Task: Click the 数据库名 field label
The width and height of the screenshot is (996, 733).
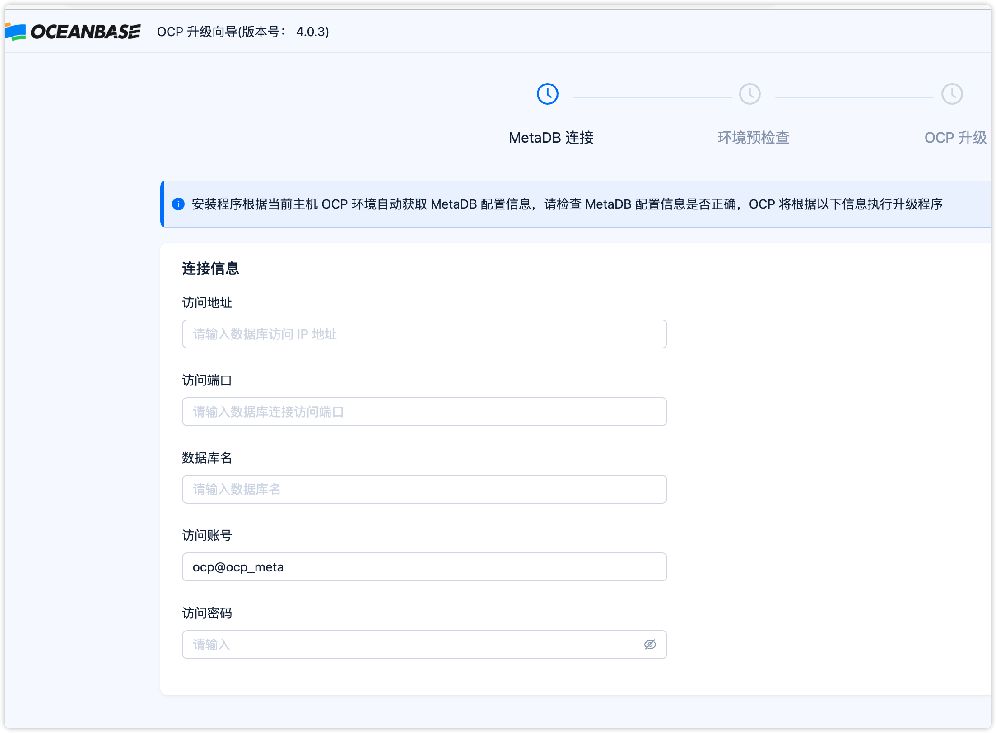Action: tap(207, 458)
